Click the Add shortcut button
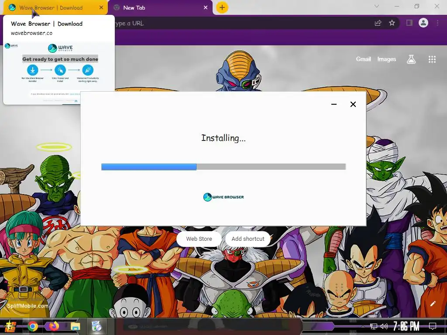This screenshot has width=447, height=335. [x=248, y=239]
